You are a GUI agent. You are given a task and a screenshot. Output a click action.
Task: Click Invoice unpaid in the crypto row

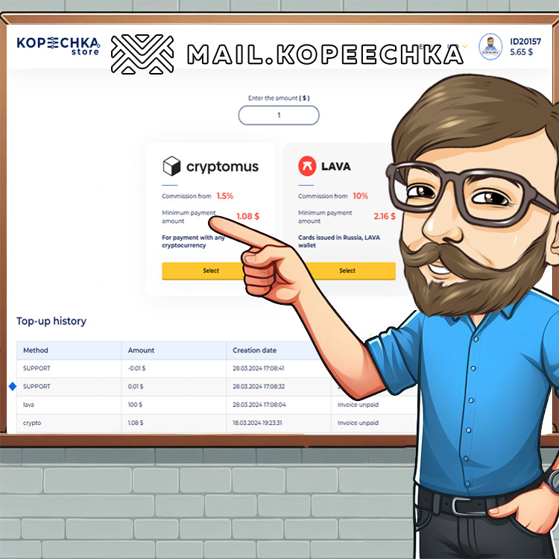[x=358, y=423]
